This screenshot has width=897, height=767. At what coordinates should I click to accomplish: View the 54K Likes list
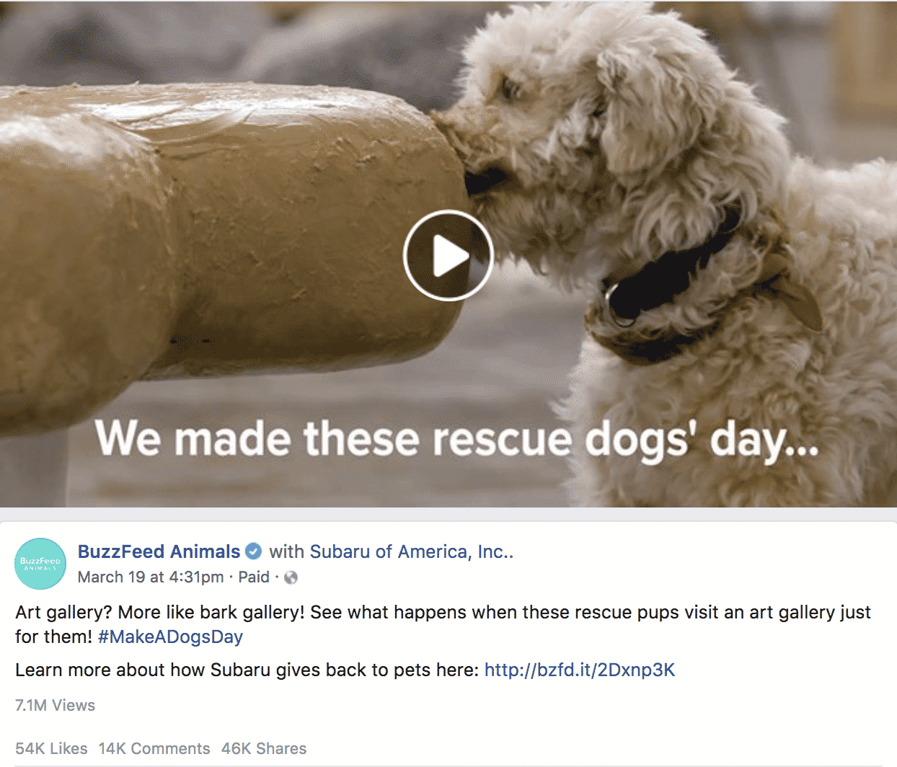[x=51, y=748]
